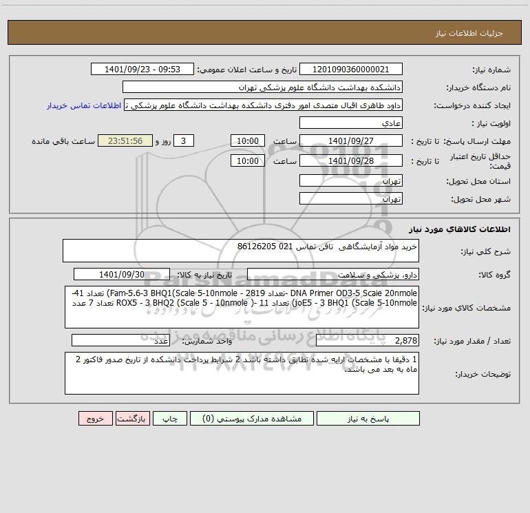Click the delivery city field تهران
This screenshot has height=513, width=530.
point(351,198)
